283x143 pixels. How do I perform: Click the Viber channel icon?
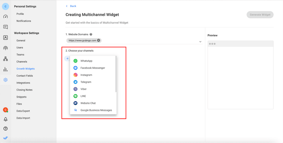point(75,89)
